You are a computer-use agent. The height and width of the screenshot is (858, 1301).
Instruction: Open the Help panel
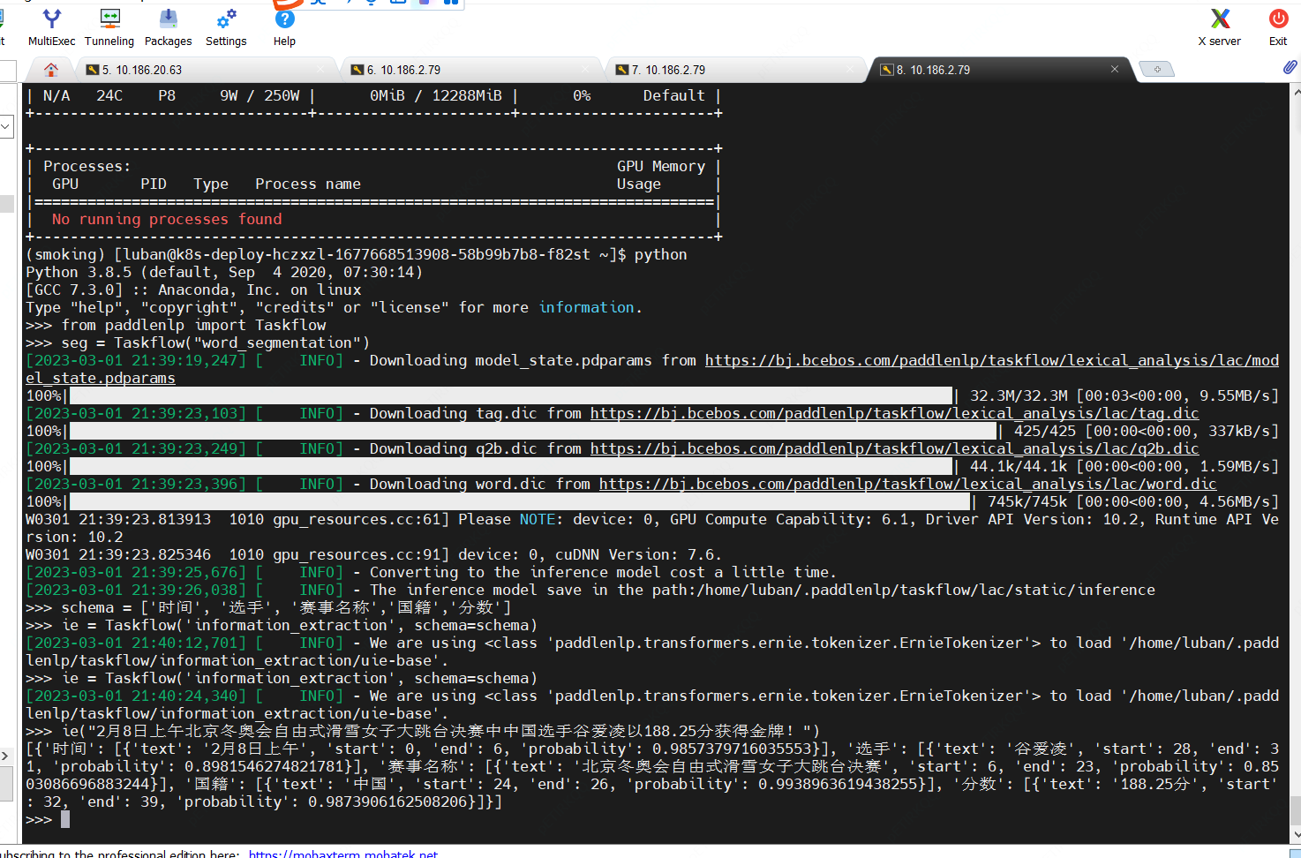click(283, 27)
